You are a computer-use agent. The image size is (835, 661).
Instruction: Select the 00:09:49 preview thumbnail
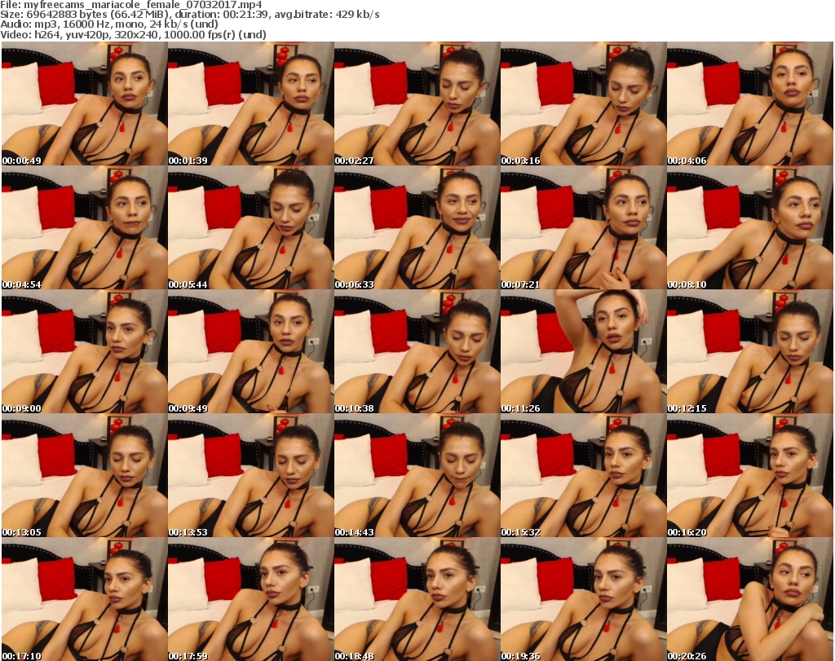point(251,352)
